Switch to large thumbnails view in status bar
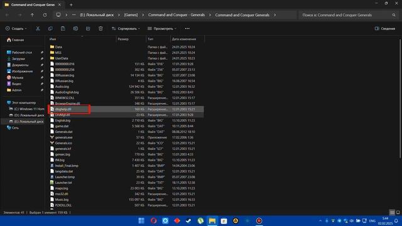 (x=398, y=212)
